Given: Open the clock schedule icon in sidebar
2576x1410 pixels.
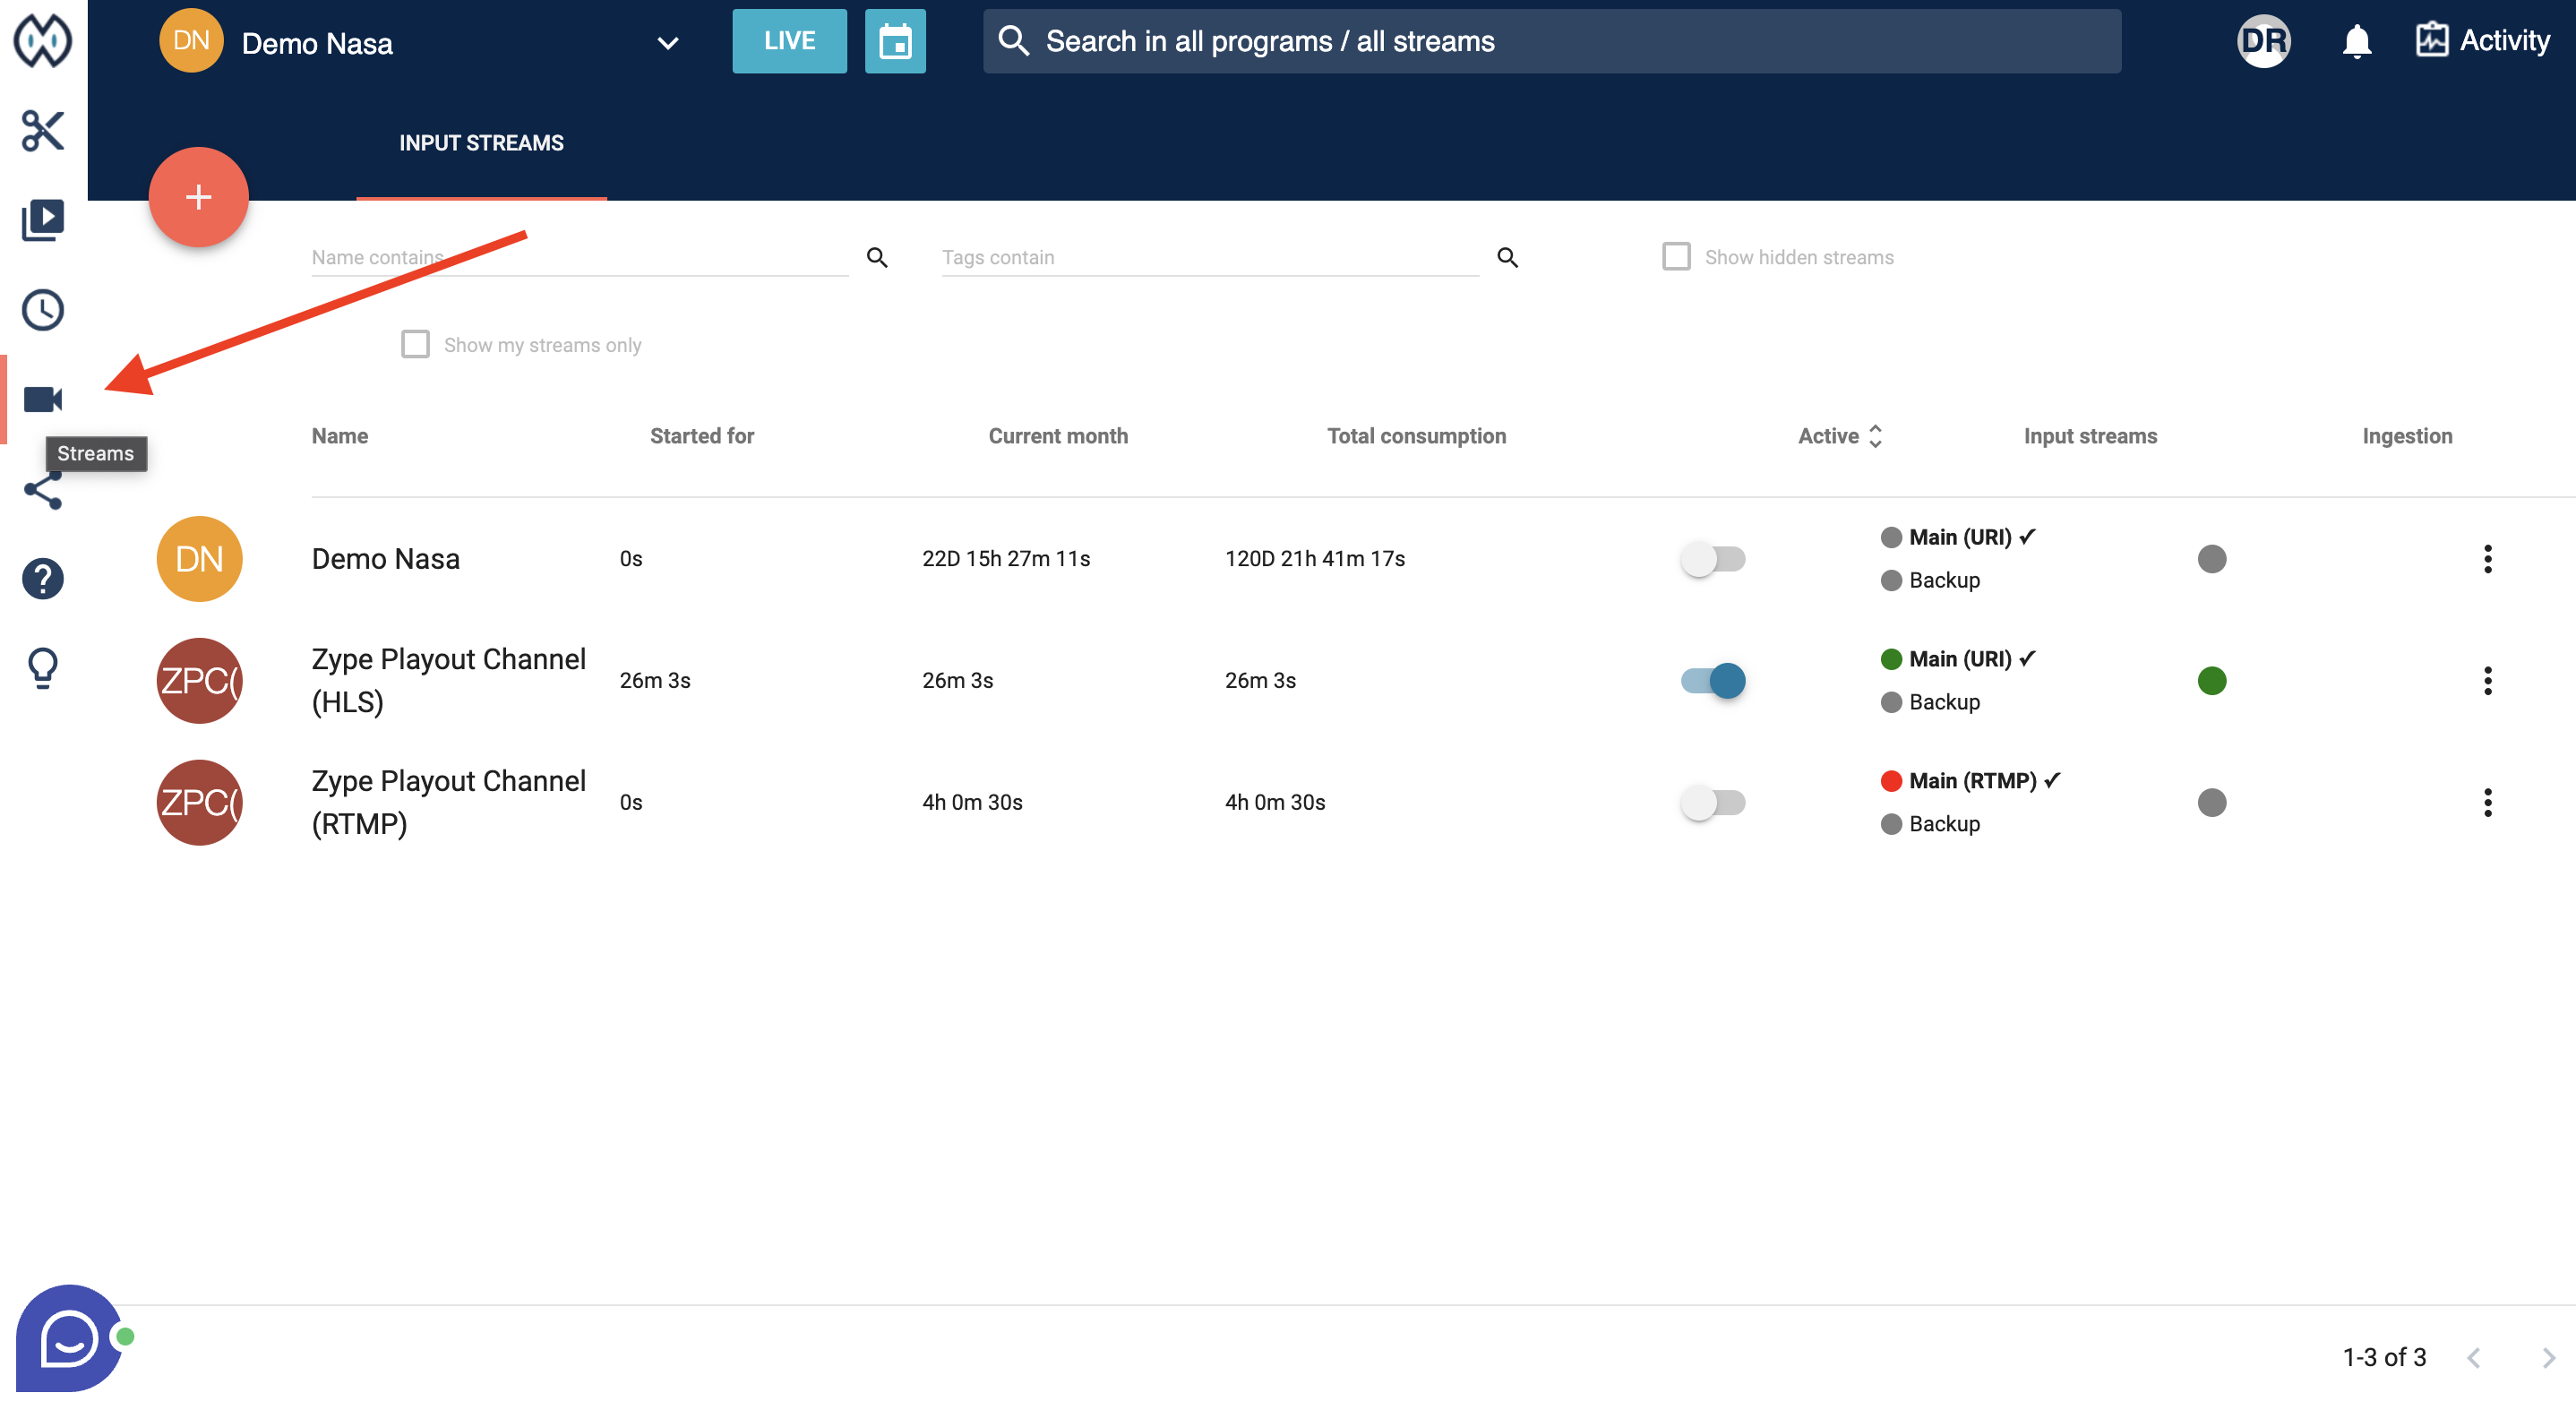Looking at the screenshot, I should 42,309.
